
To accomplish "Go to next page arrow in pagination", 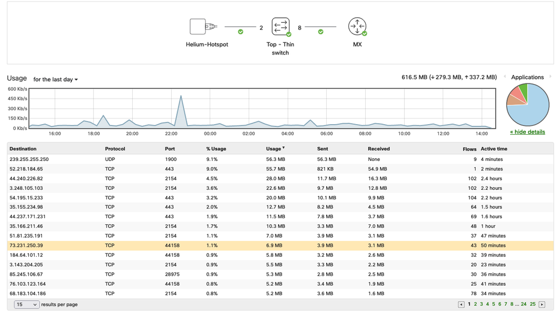I will pyautogui.click(x=542, y=305).
